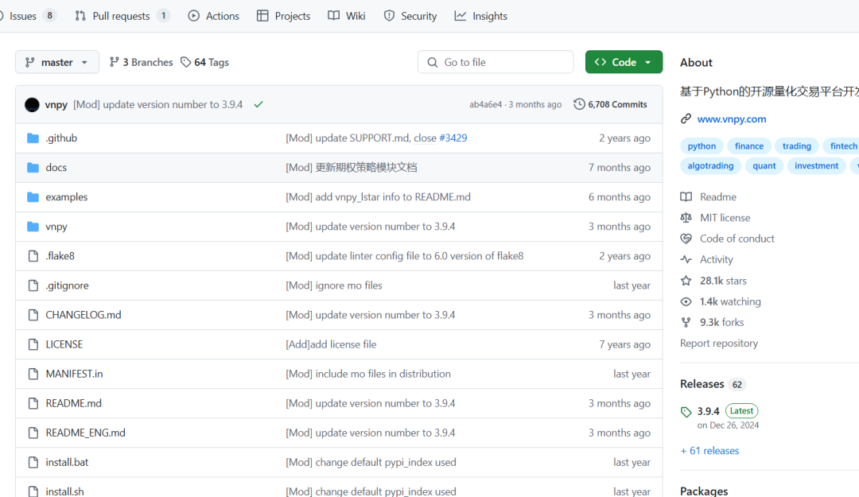Click the README_ENG.md file icon
Viewport: 859px width, 497px height.
(x=33, y=433)
